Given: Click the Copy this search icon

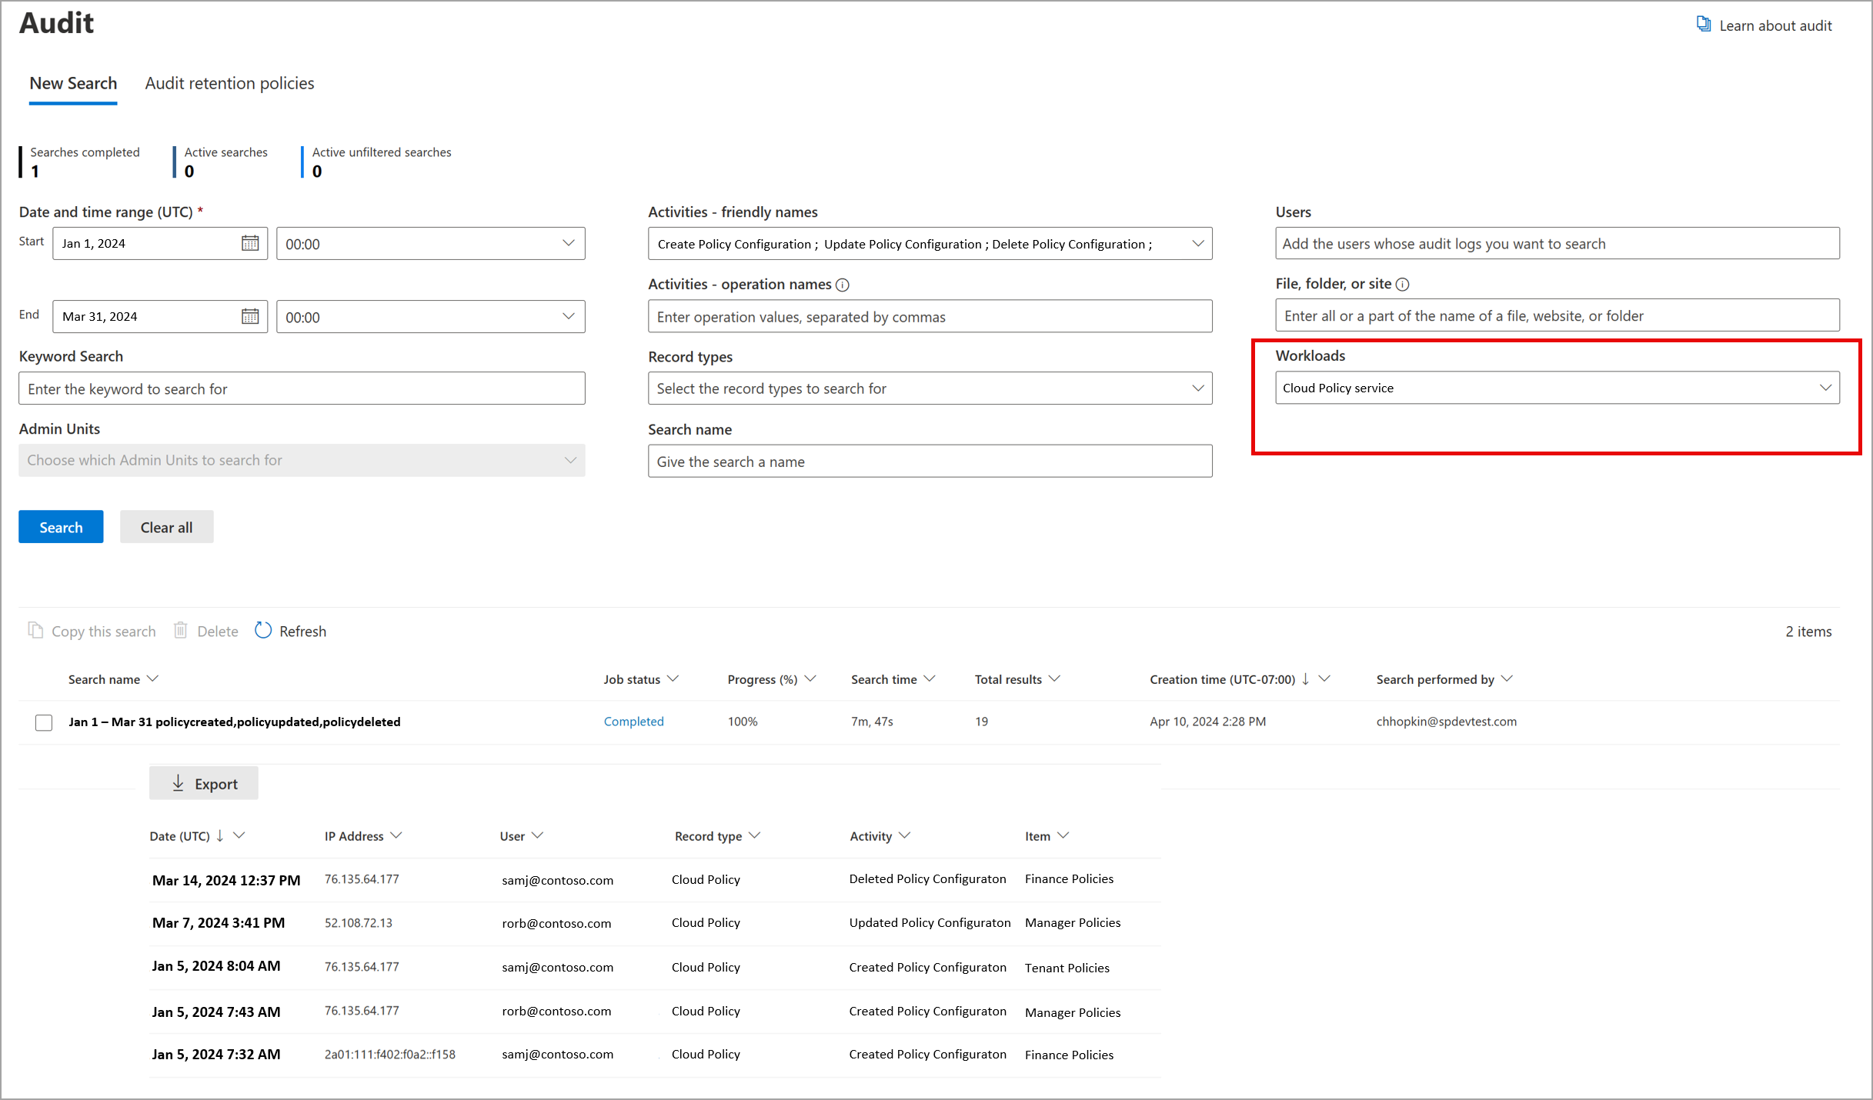Looking at the screenshot, I should pyautogui.click(x=34, y=630).
